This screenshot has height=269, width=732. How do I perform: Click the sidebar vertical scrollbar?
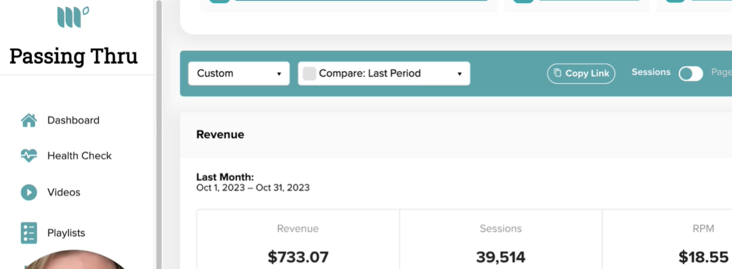[159, 134]
